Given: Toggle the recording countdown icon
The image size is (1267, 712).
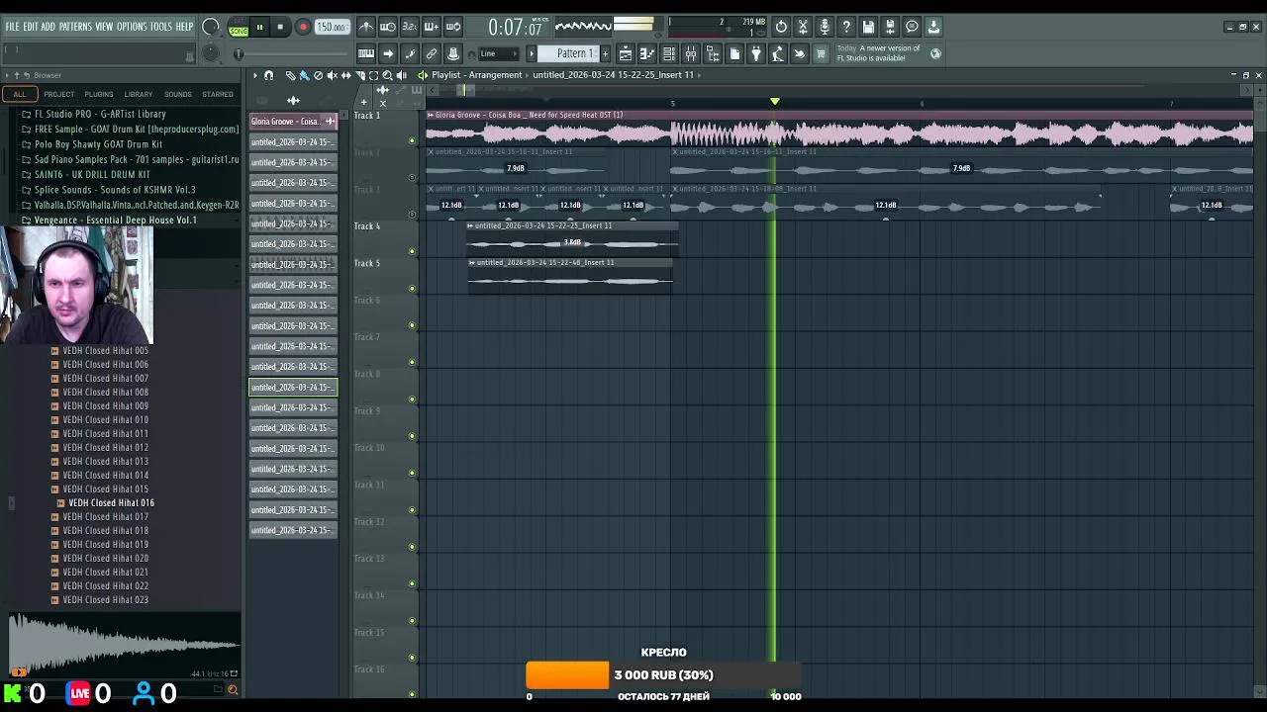Looking at the screenshot, I should 410,27.
